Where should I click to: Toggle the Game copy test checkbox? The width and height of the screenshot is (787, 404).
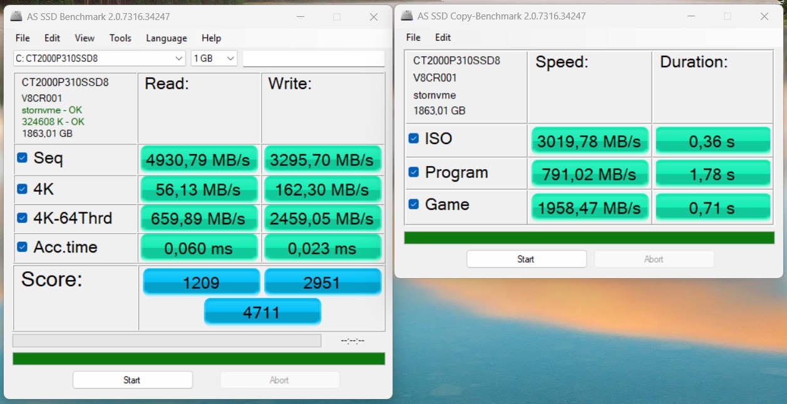pyautogui.click(x=413, y=204)
